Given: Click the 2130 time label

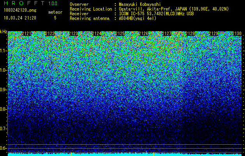Looking at the screenshot, I should coord(237,34).
